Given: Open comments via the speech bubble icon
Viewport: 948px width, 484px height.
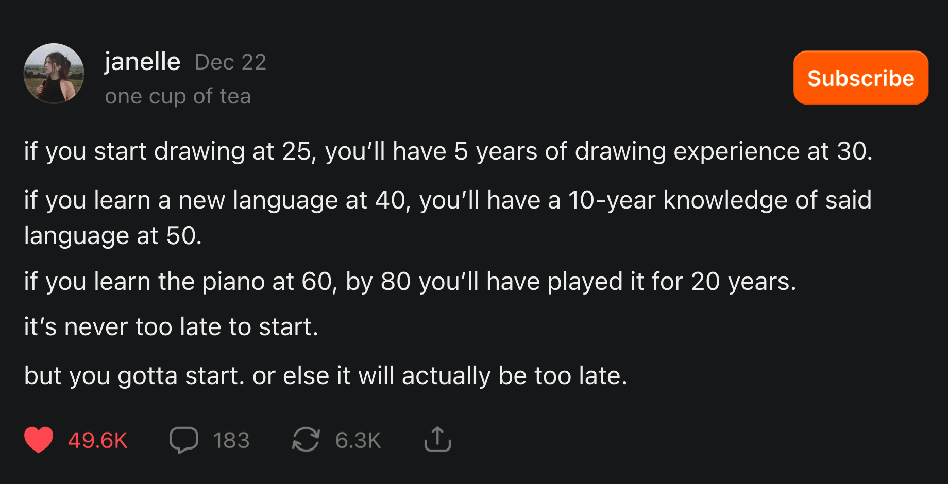Looking at the screenshot, I should click(183, 440).
